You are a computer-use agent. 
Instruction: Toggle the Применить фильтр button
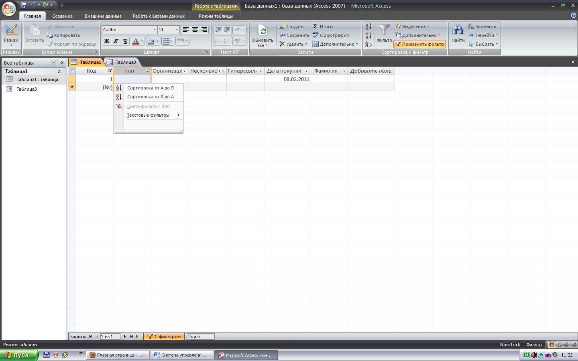pyautogui.click(x=419, y=44)
